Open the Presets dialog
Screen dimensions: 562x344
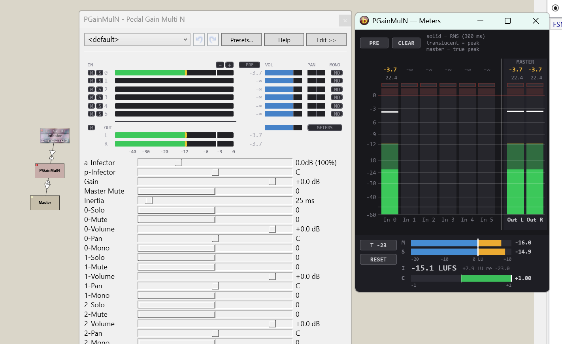pos(241,39)
